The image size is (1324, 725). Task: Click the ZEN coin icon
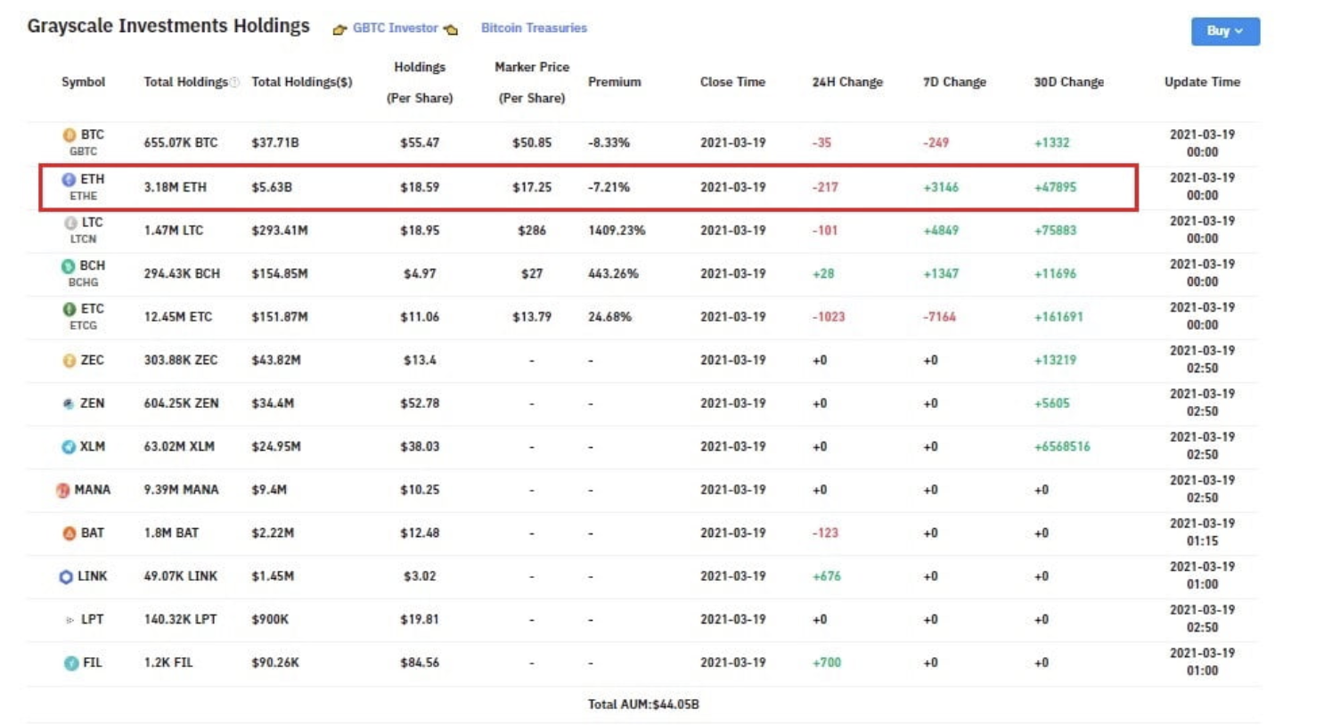coord(69,403)
